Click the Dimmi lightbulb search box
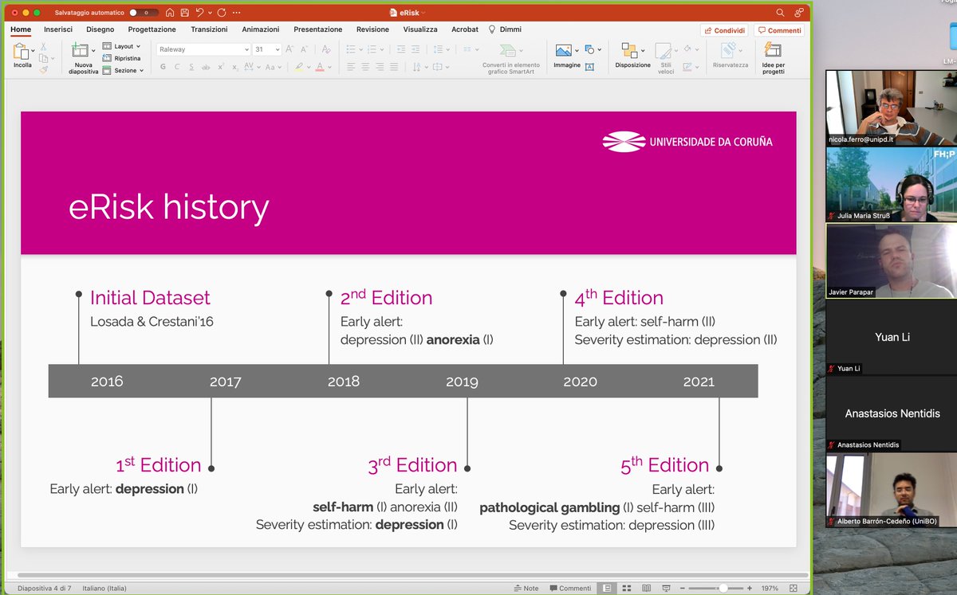The image size is (957, 595). 505,29
